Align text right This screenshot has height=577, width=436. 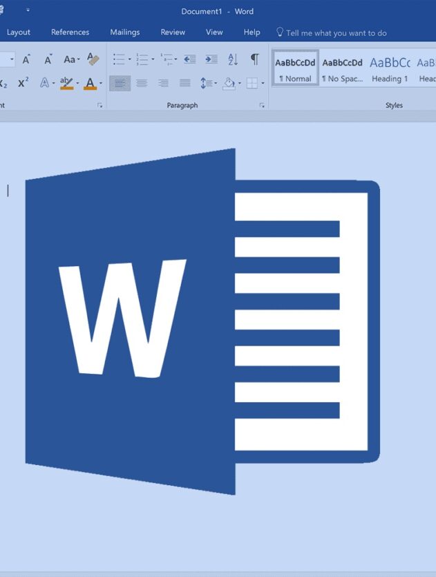[163, 83]
